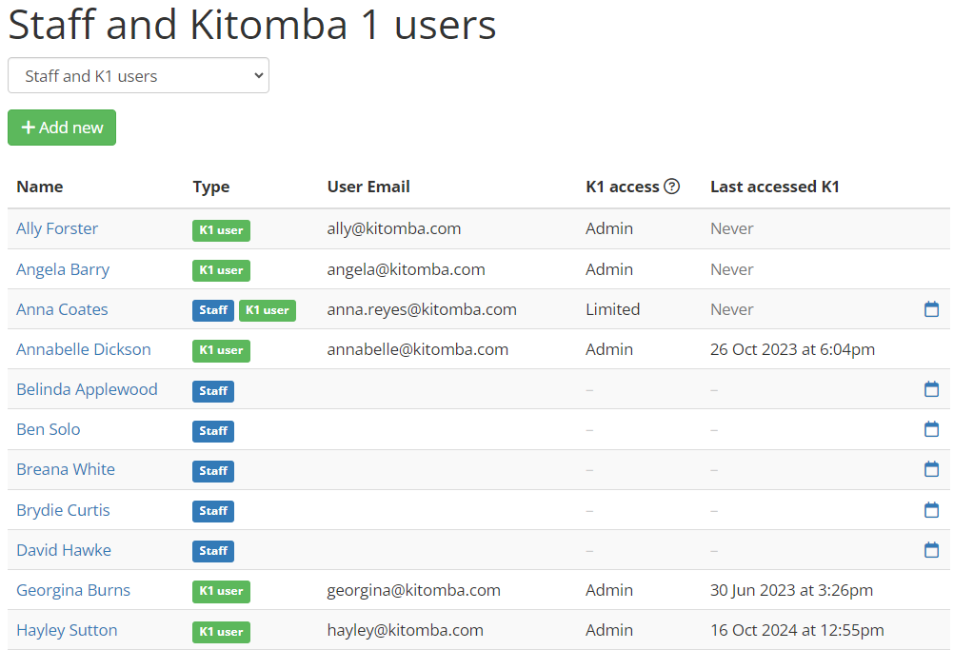
Task: Open calendar icon for Ben Solo
Action: click(x=931, y=428)
